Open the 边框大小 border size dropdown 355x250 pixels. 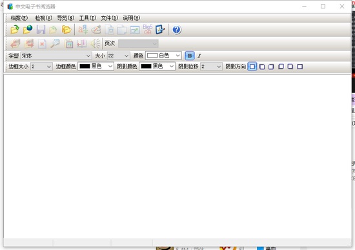tap(41, 67)
